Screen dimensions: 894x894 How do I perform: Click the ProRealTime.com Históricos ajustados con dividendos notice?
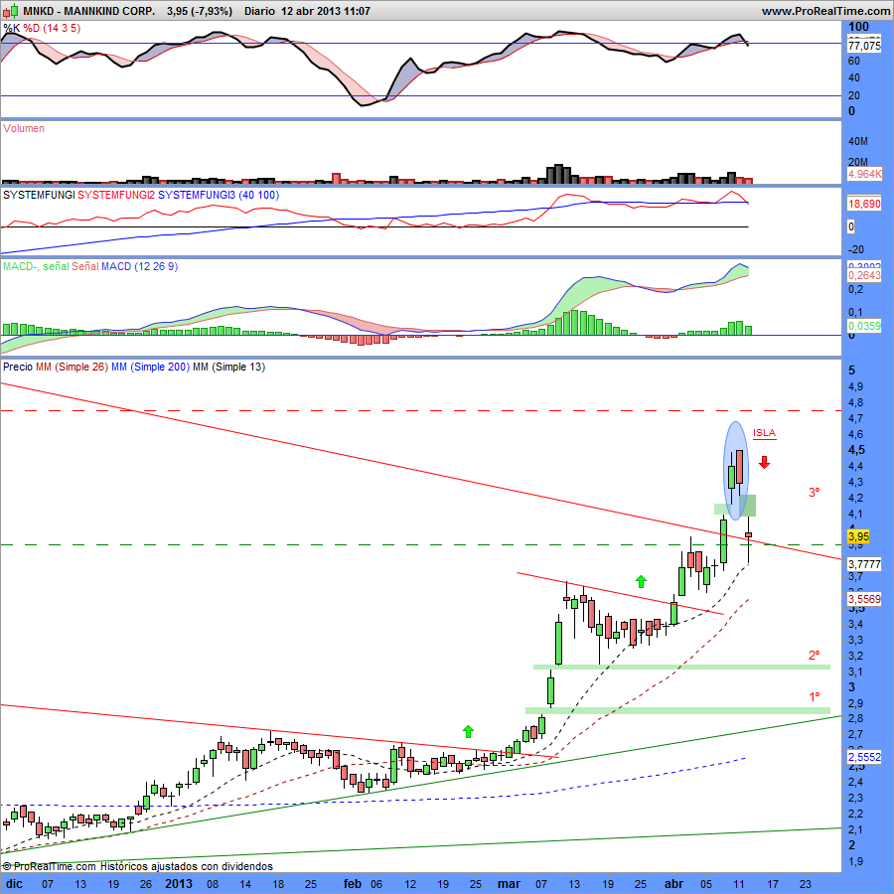coord(137,866)
